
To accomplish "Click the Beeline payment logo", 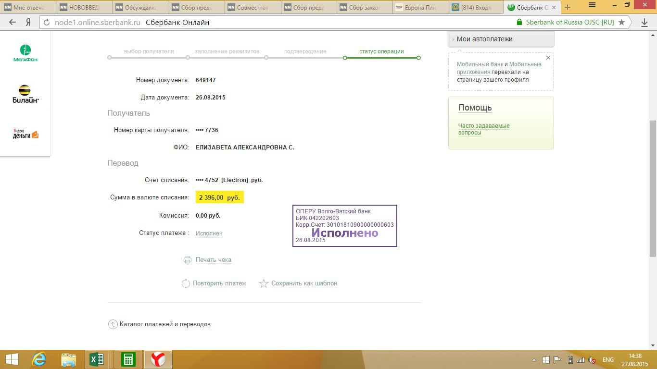I will [x=25, y=94].
